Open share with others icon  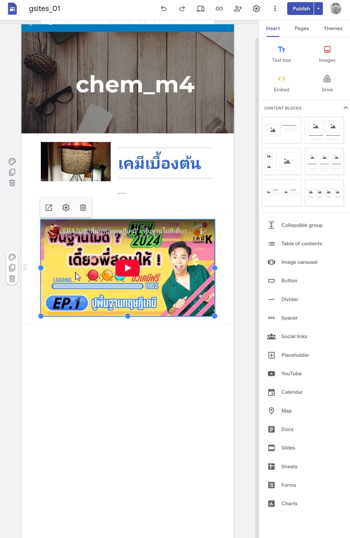[x=238, y=9]
